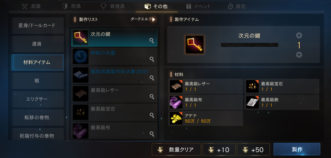Increase craft quantity with up arrow
The width and height of the screenshot is (331, 158).
pos(299,35)
